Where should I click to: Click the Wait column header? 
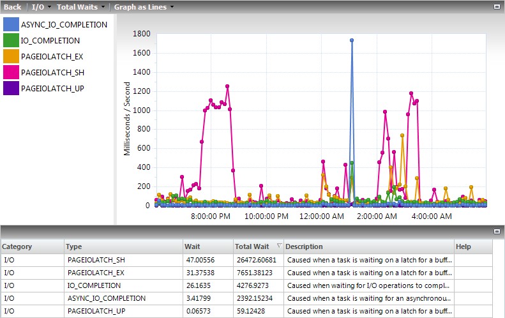pyautogui.click(x=207, y=246)
